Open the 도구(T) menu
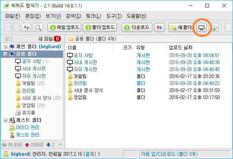233x159 pixels. point(114,16)
